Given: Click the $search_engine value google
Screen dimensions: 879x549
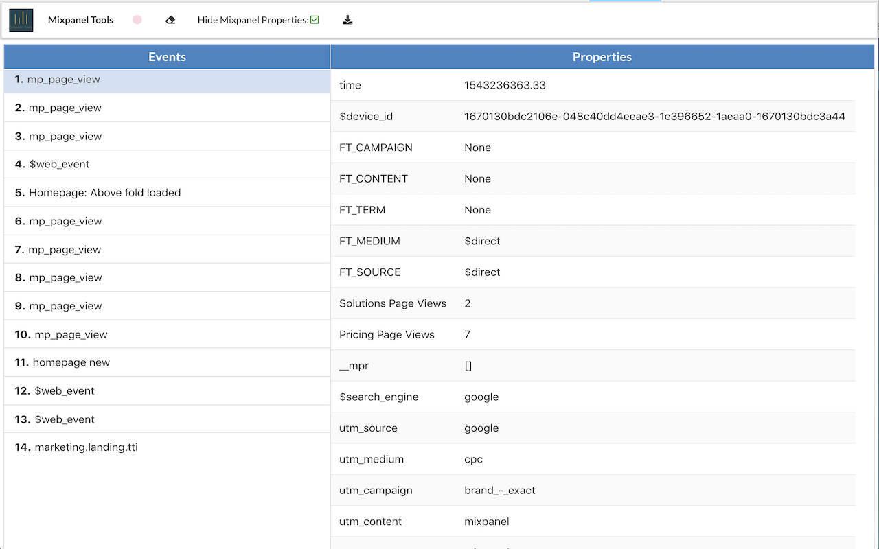Looking at the screenshot, I should tap(481, 397).
